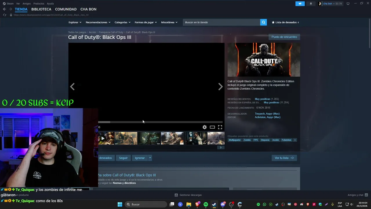Open Gestionar descargas download manager
This screenshot has width=371, height=209.
tap(188, 195)
